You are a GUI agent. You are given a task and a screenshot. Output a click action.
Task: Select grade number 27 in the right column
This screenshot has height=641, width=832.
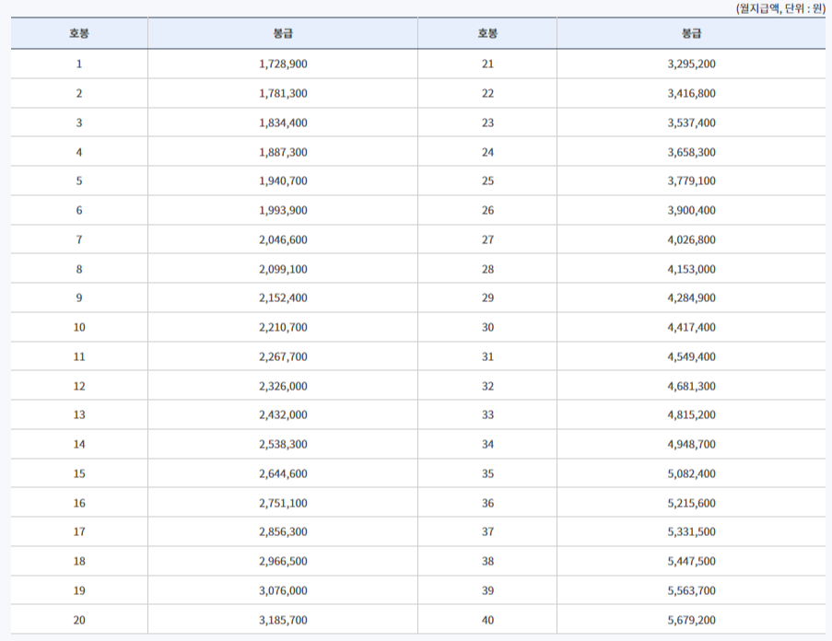click(487, 239)
